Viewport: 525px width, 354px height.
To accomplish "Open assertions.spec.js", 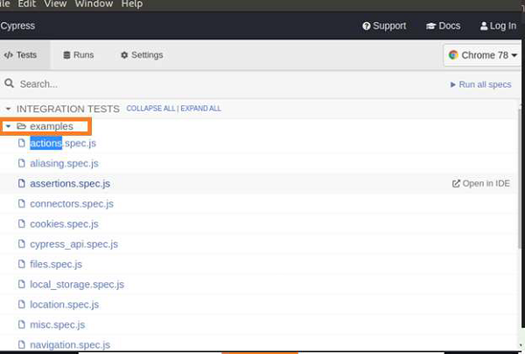I will 70,184.
